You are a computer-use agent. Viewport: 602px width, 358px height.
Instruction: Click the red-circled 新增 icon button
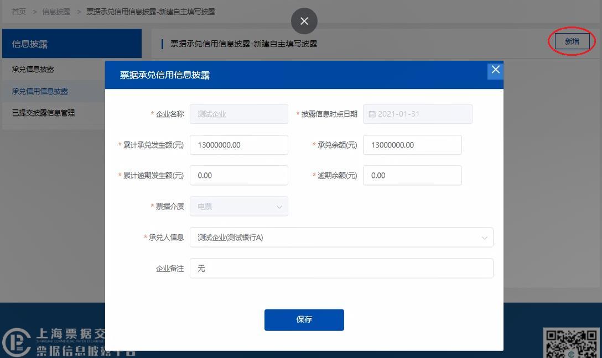[x=572, y=41]
